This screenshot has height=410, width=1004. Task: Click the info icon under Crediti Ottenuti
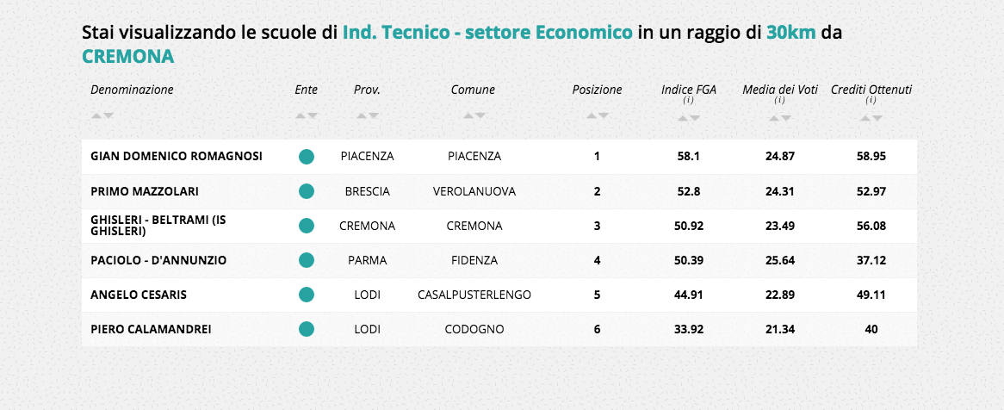click(x=871, y=100)
